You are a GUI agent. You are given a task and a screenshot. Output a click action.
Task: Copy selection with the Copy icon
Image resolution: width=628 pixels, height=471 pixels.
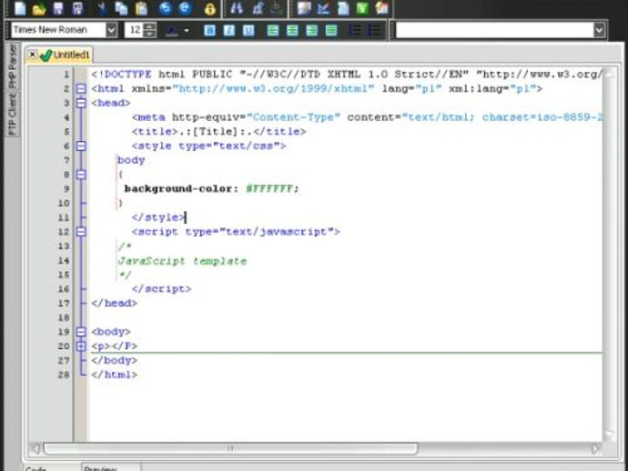[121, 8]
